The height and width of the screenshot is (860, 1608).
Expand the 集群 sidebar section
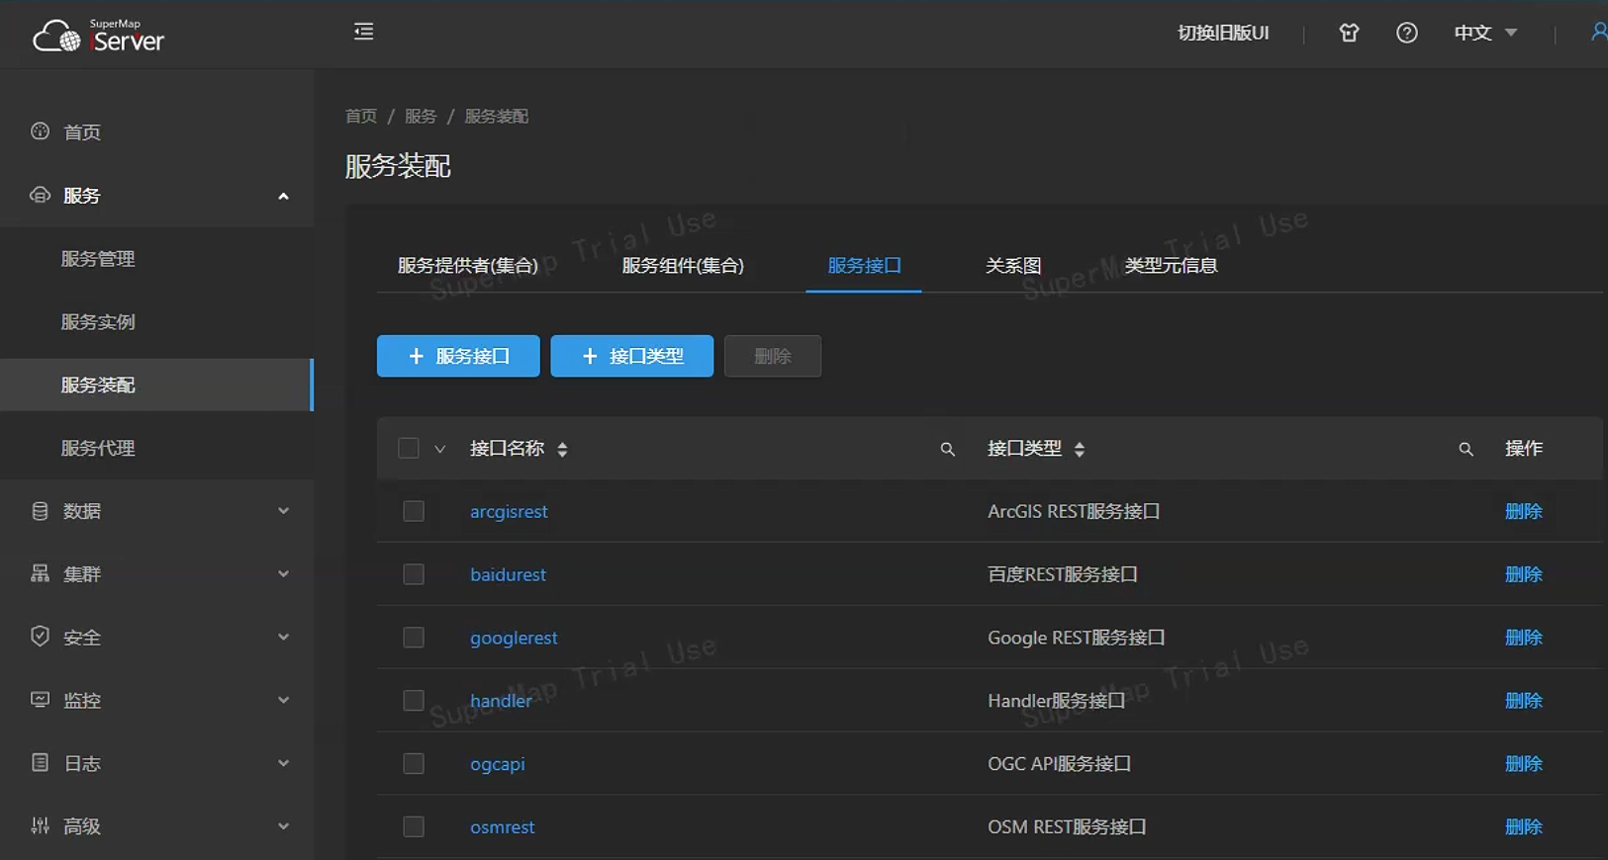coord(283,574)
